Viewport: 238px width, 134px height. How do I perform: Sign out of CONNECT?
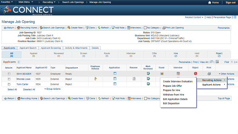coord(231,3)
